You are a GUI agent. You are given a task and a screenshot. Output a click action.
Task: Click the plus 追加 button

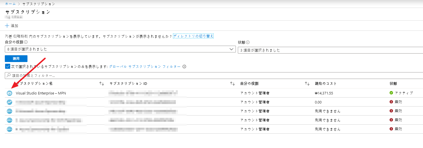[x=12, y=26]
